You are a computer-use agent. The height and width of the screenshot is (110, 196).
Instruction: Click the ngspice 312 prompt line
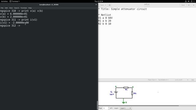click(10, 26)
